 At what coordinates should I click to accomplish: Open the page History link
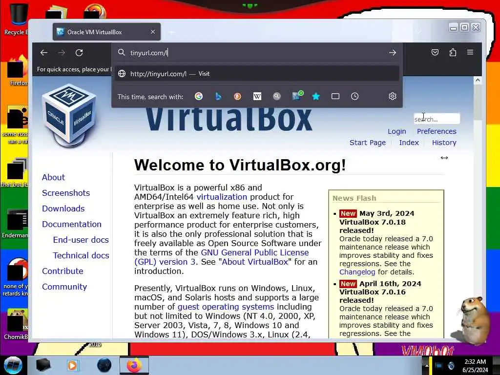(444, 143)
